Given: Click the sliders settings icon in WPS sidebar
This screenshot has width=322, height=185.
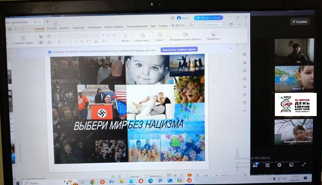Looking at the screenshot, I should click(x=244, y=87).
